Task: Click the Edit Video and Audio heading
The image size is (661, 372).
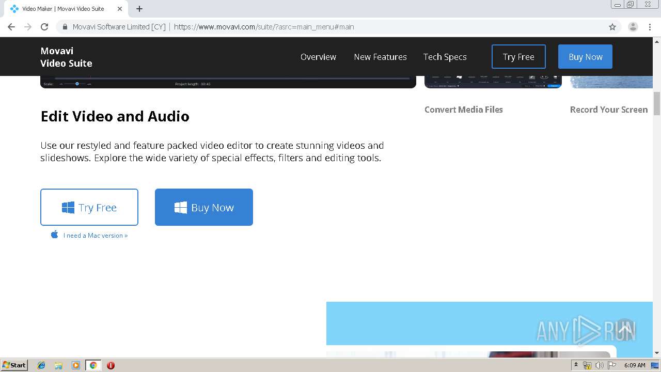Action: point(115,116)
